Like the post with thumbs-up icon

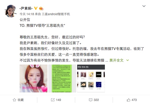click(129, 100)
